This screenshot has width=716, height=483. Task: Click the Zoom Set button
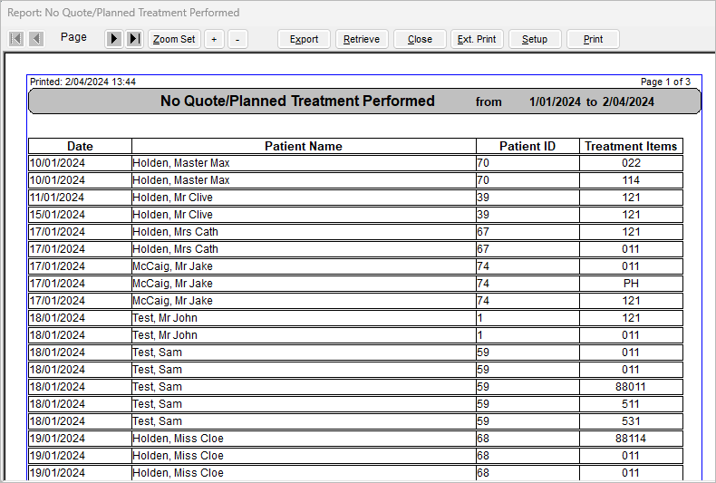[x=174, y=39]
